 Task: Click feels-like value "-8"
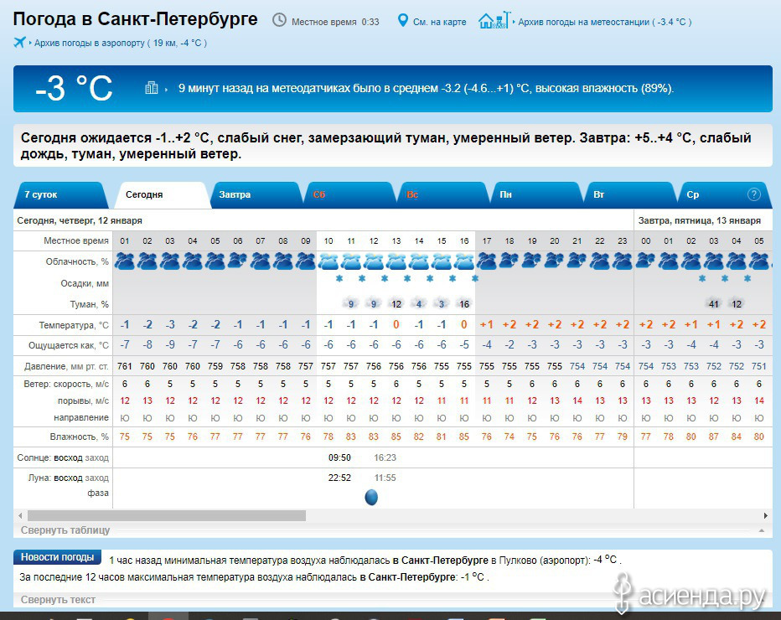[147, 344]
